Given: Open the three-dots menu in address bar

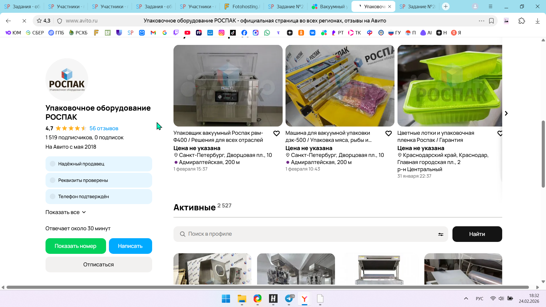Looking at the screenshot, I should [x=481, y=21].
